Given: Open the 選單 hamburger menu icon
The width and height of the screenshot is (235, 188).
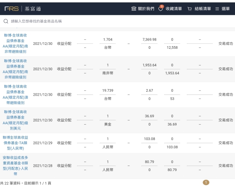Looking at the screenshot, I should (x=217, y=9).
